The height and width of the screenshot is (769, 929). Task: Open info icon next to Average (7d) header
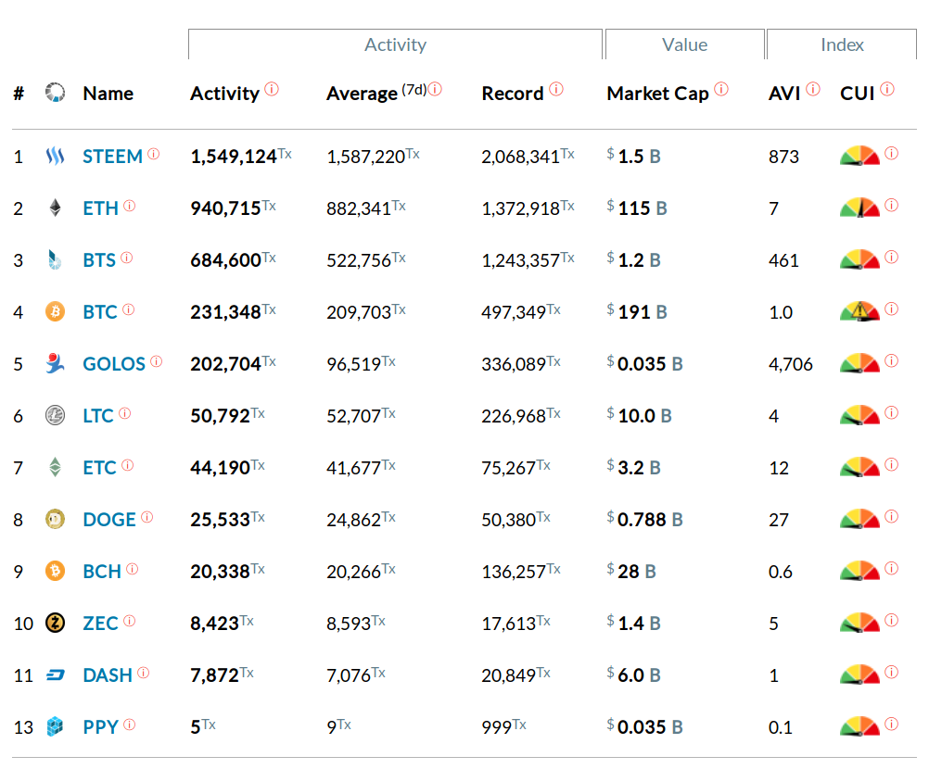435,89
